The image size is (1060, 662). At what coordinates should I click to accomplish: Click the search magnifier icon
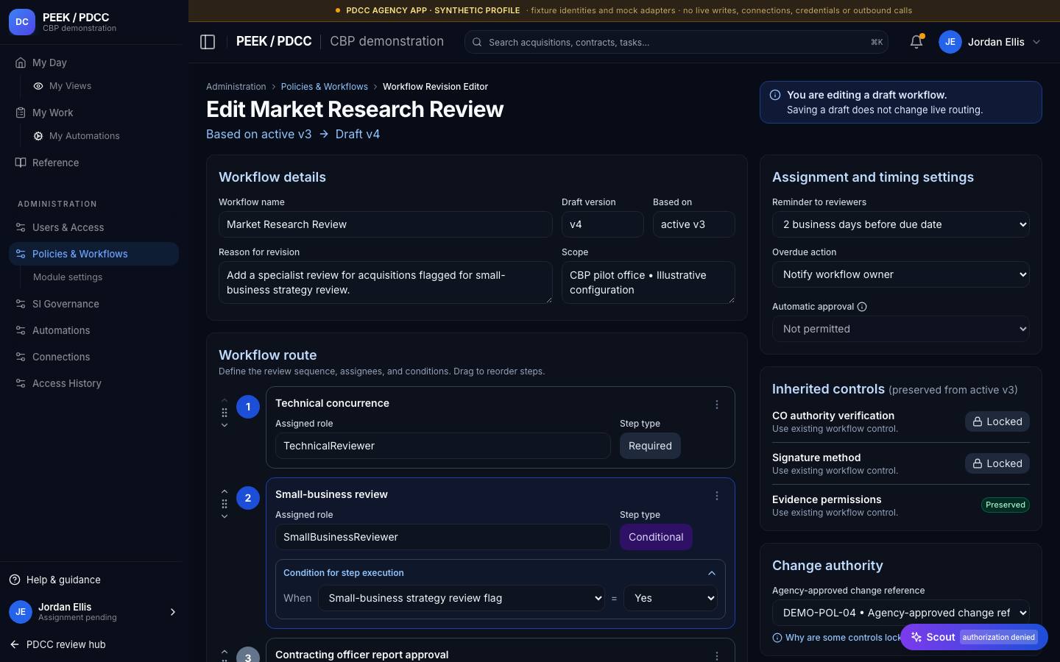pyautogui.click(x=477, y=43)
